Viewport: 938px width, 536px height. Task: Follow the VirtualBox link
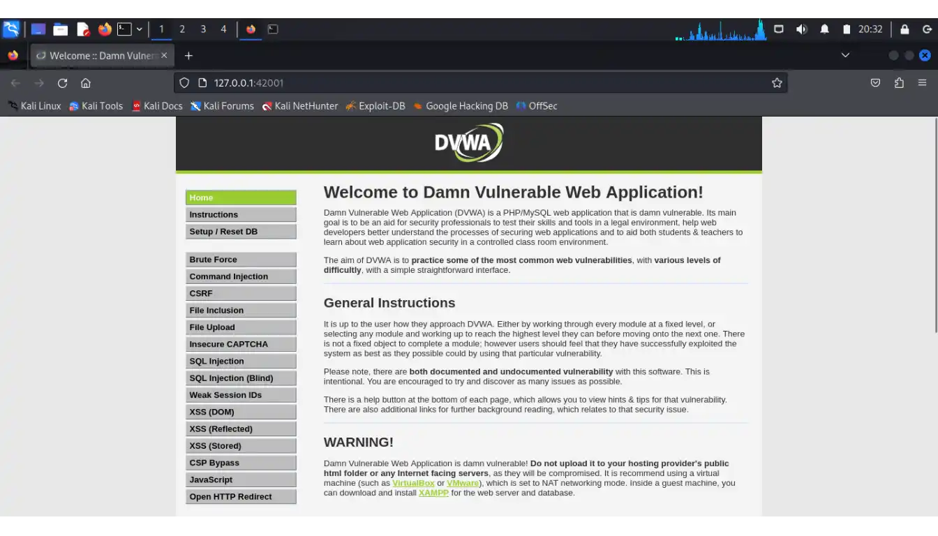[413, 483]
